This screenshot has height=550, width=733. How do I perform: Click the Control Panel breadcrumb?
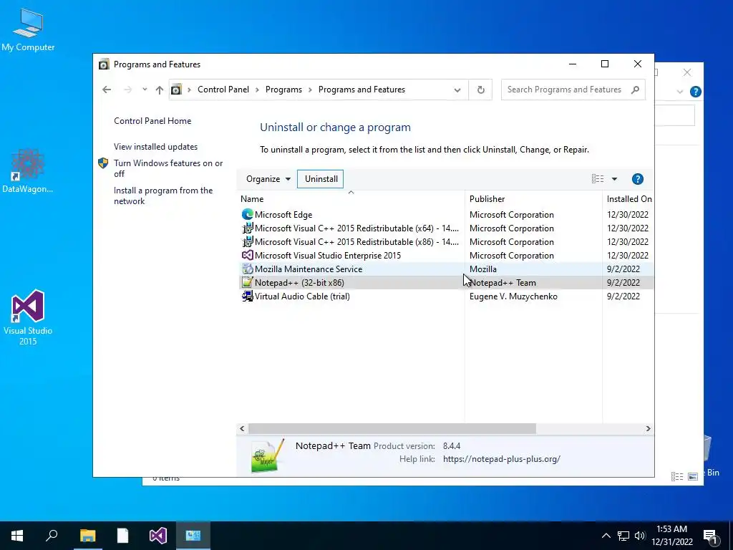coord(223,90)
